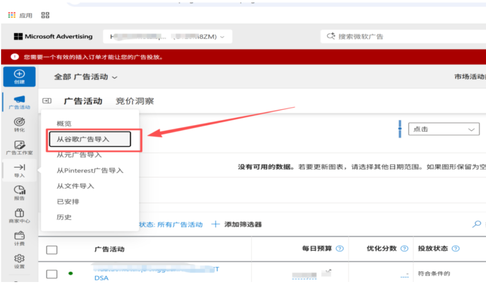Check the DSA campaign row checkbox

(x=52, y=273)
